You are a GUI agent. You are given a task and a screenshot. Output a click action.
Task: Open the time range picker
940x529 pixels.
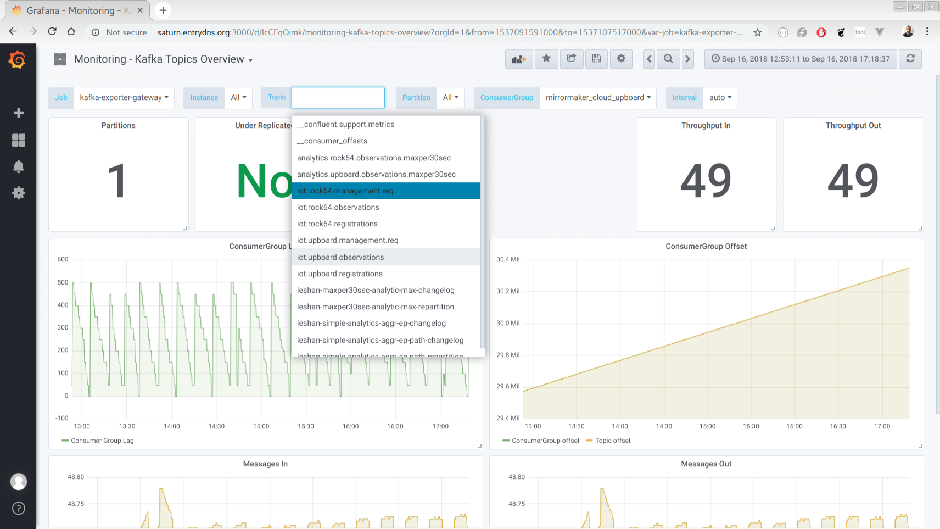click(x=801, y=59)
